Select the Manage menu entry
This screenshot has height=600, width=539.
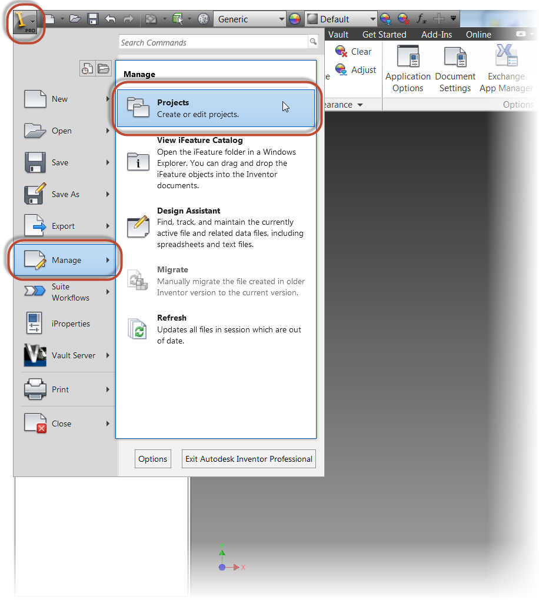(x=65, y=260)
